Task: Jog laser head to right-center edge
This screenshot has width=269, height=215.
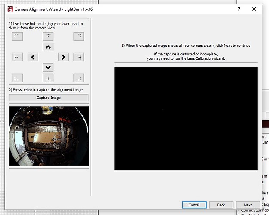Action: pos(79,57)
